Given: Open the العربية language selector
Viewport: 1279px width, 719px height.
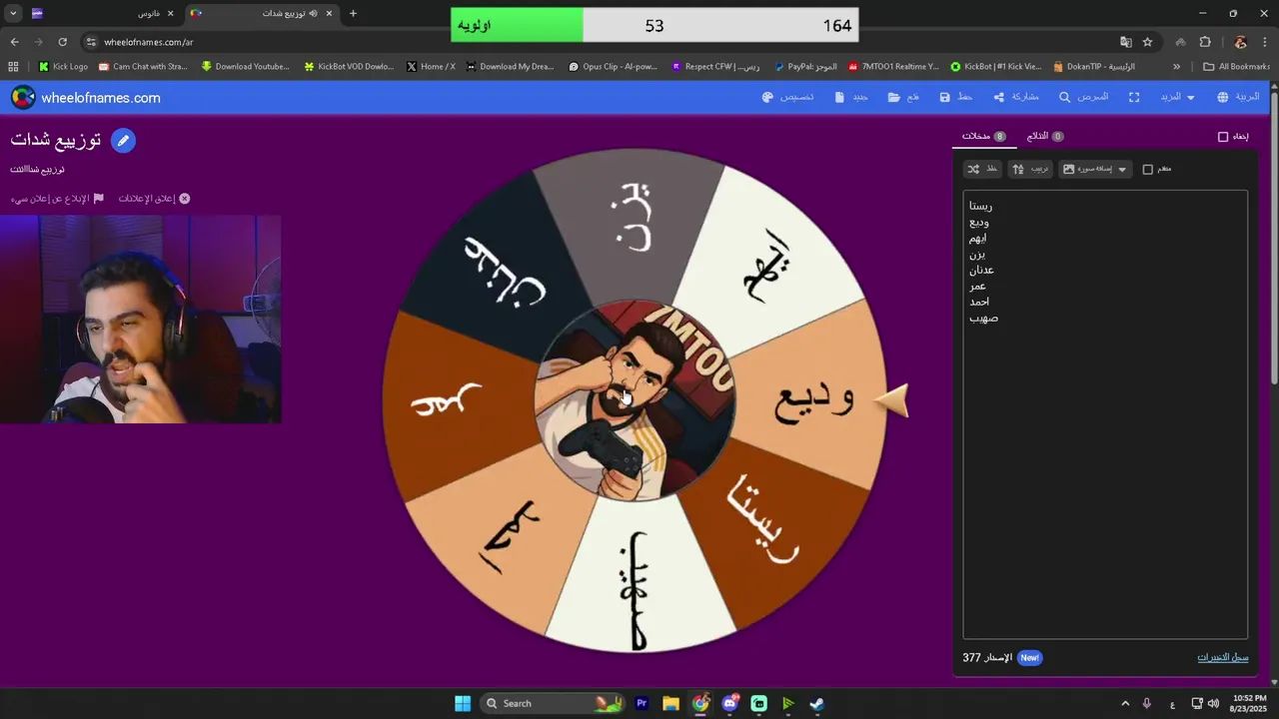Looking at the screenshot, I should (1239, 97).
